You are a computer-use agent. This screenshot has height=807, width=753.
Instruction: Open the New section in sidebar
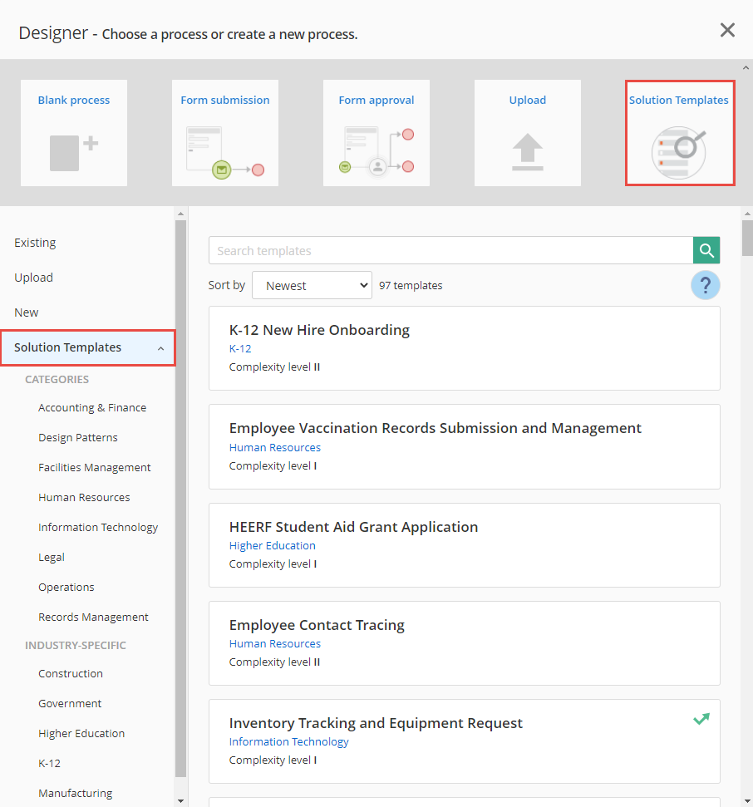[26, 312]
